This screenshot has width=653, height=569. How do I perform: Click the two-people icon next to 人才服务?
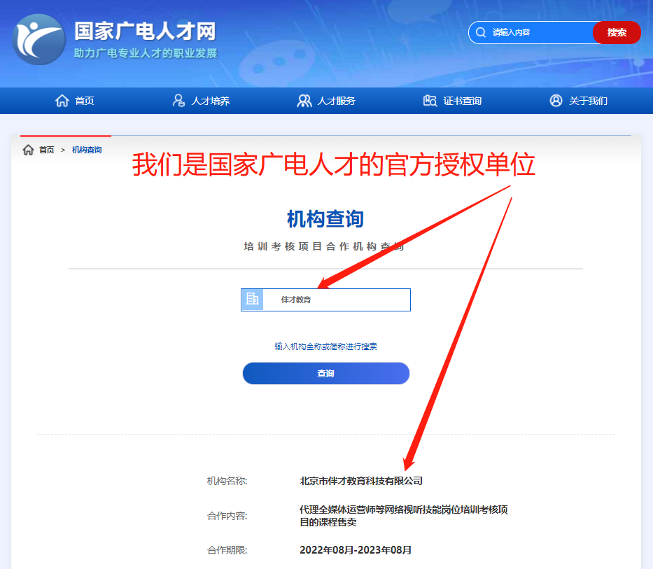point(304,100)
